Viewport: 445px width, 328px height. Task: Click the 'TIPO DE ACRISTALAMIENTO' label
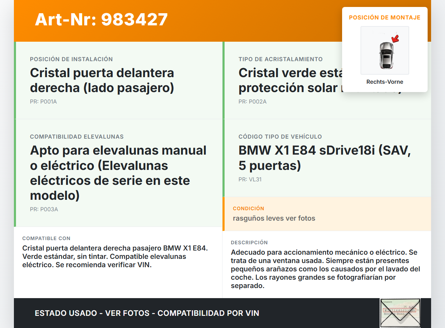point(281,59)
